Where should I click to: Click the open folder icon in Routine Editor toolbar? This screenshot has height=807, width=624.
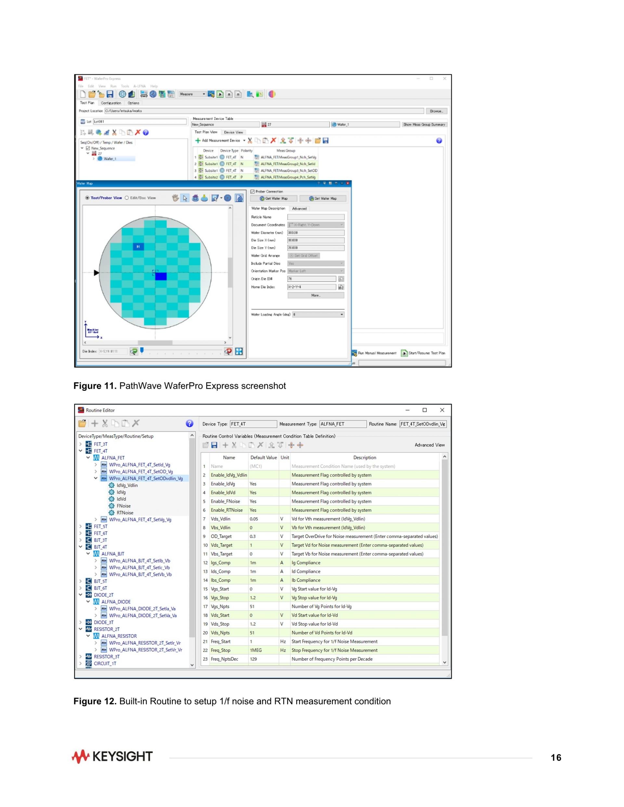tap(82, 423)
